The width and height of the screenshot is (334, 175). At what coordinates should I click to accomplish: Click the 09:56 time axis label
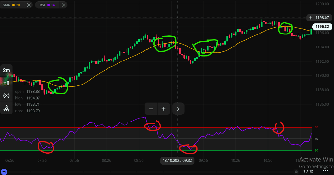coord(204,161)
